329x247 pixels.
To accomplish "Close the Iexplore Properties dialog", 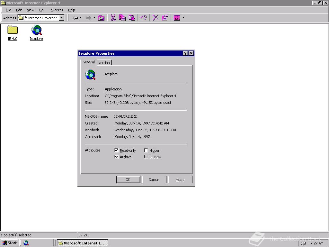I will (191, 53).
